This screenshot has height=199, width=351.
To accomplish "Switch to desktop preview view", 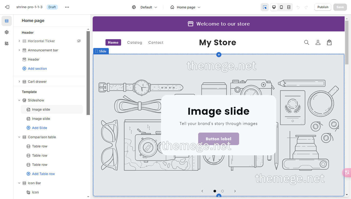I will coord(274,7).
